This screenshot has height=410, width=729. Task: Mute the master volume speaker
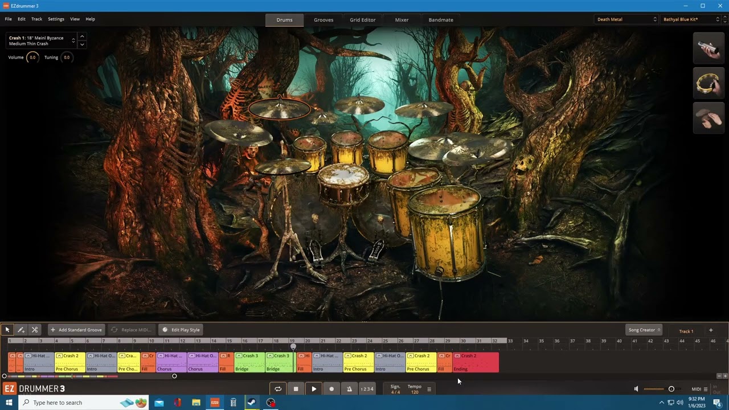coord(636,389)
